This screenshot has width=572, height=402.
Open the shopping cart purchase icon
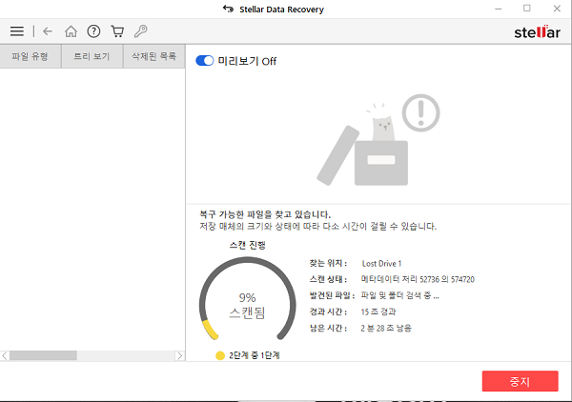pyautogui.click(x=117, y=31)
